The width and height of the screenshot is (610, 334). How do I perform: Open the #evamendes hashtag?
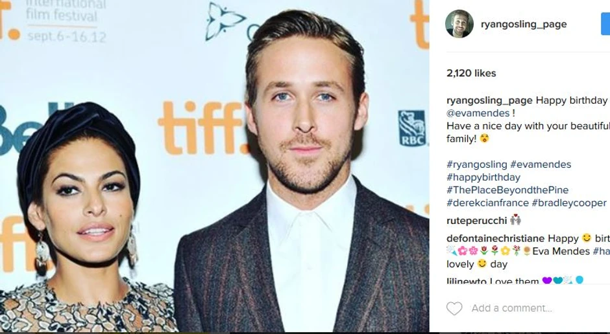tap(541, 164)
